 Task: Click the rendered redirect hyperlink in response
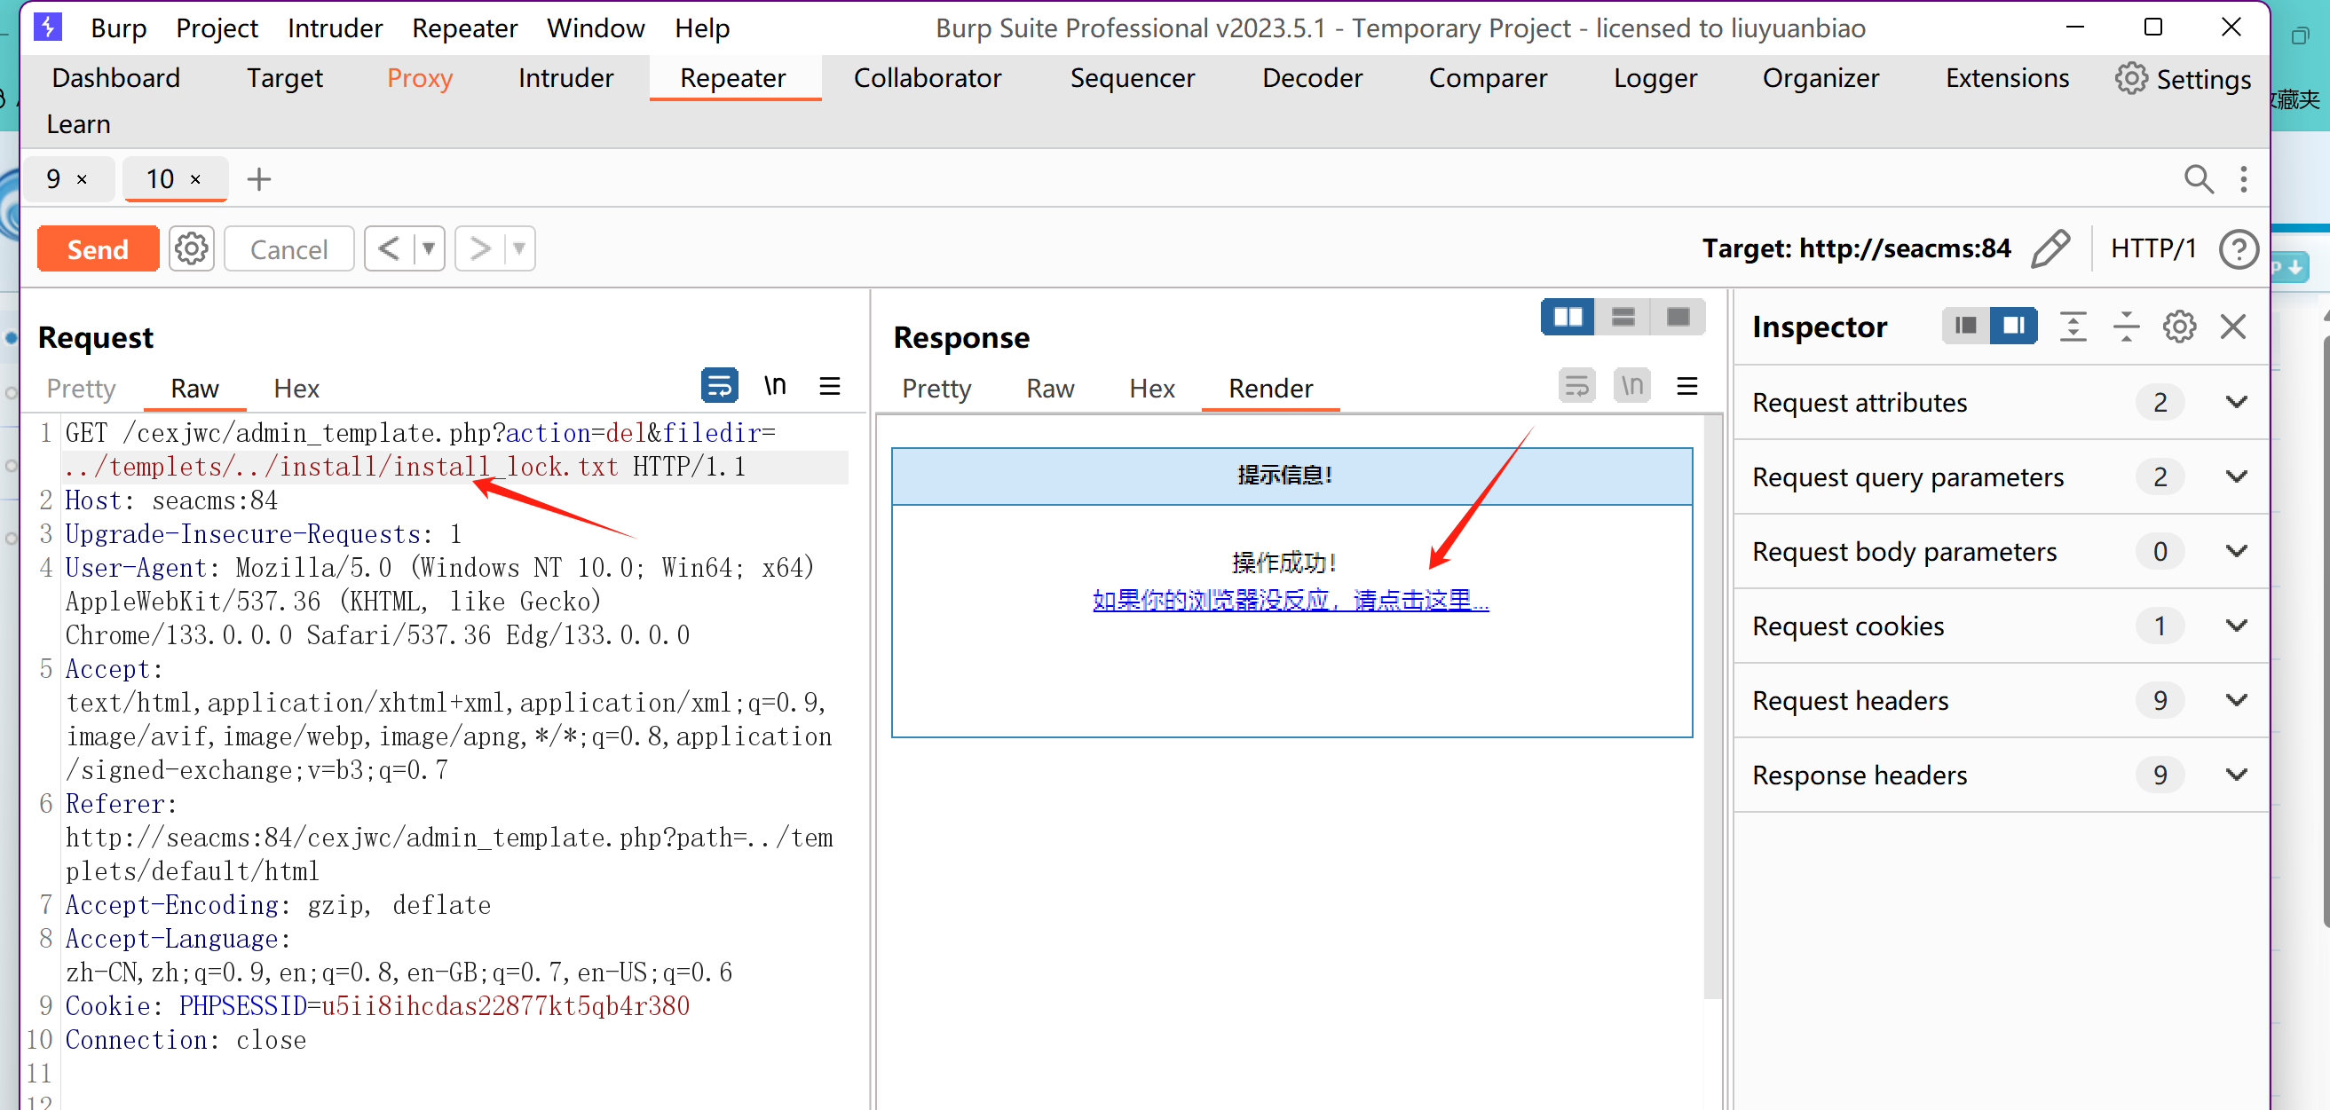(x=1290, y=600)
